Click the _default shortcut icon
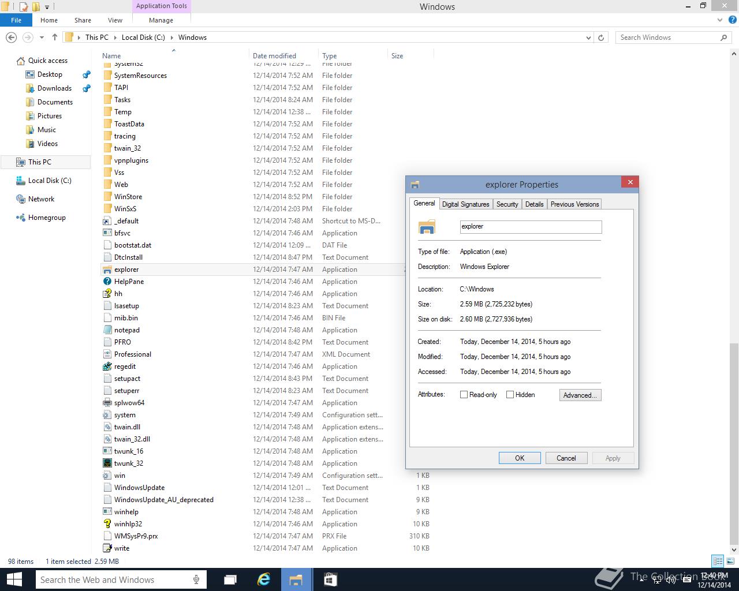 pyautogui.click(x=107, y=221)
